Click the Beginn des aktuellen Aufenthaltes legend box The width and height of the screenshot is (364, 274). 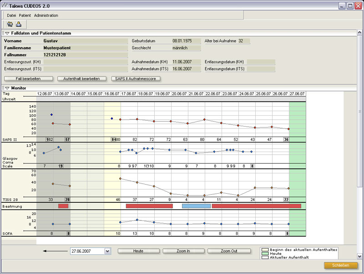265,250
